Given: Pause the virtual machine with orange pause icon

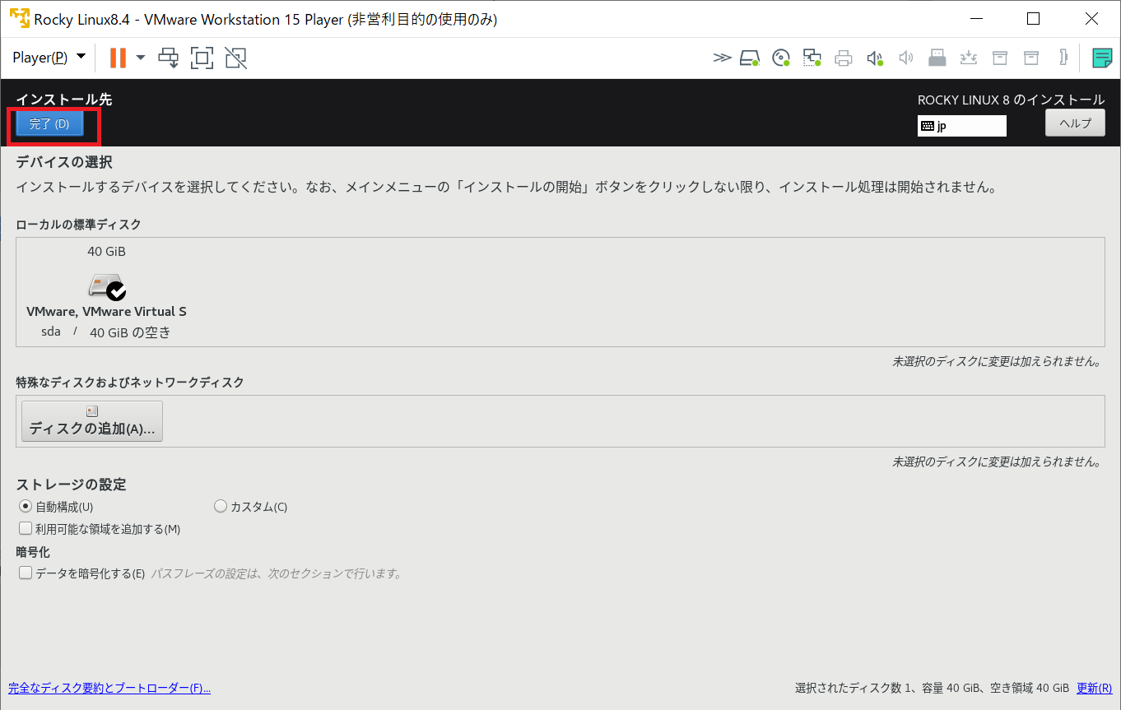Looking at the screenshot, I should (118, 58).
